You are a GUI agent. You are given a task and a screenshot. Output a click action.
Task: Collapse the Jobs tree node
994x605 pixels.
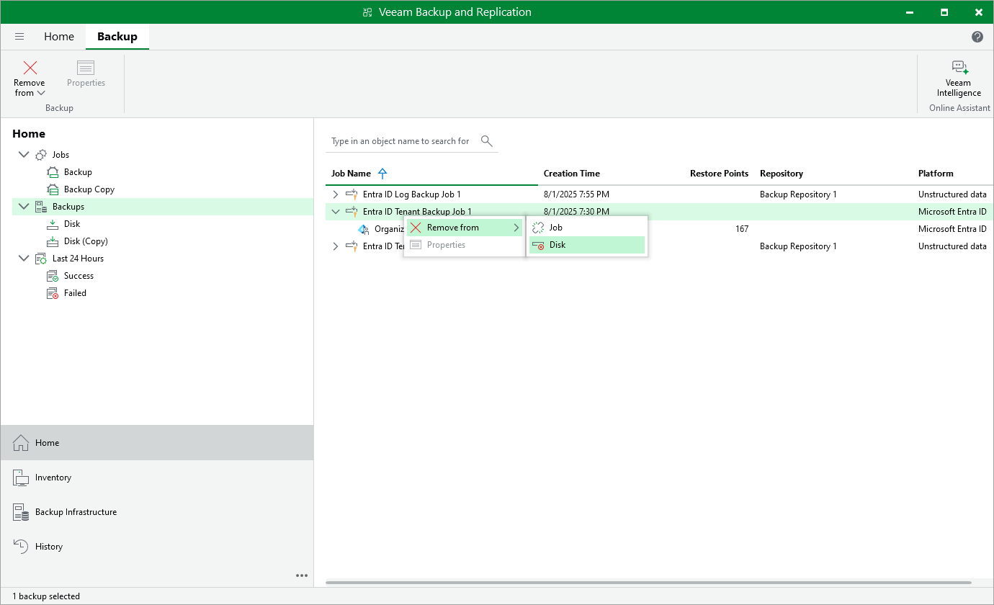pyautogui.click(x=24, y=154)
